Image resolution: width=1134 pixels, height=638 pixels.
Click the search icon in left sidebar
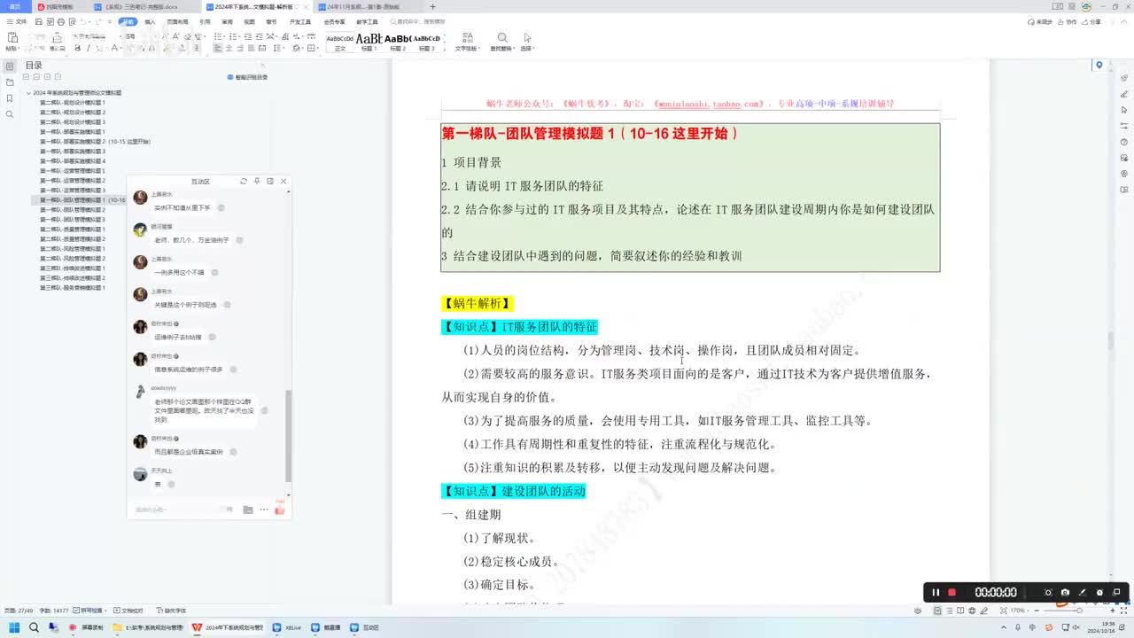pos(10,114)
